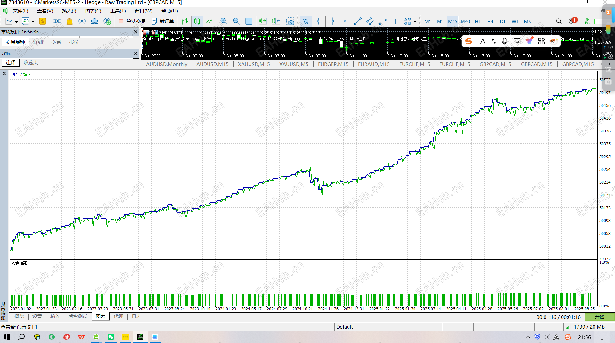Toggle 算法交易 algo trading

point(132,21)
